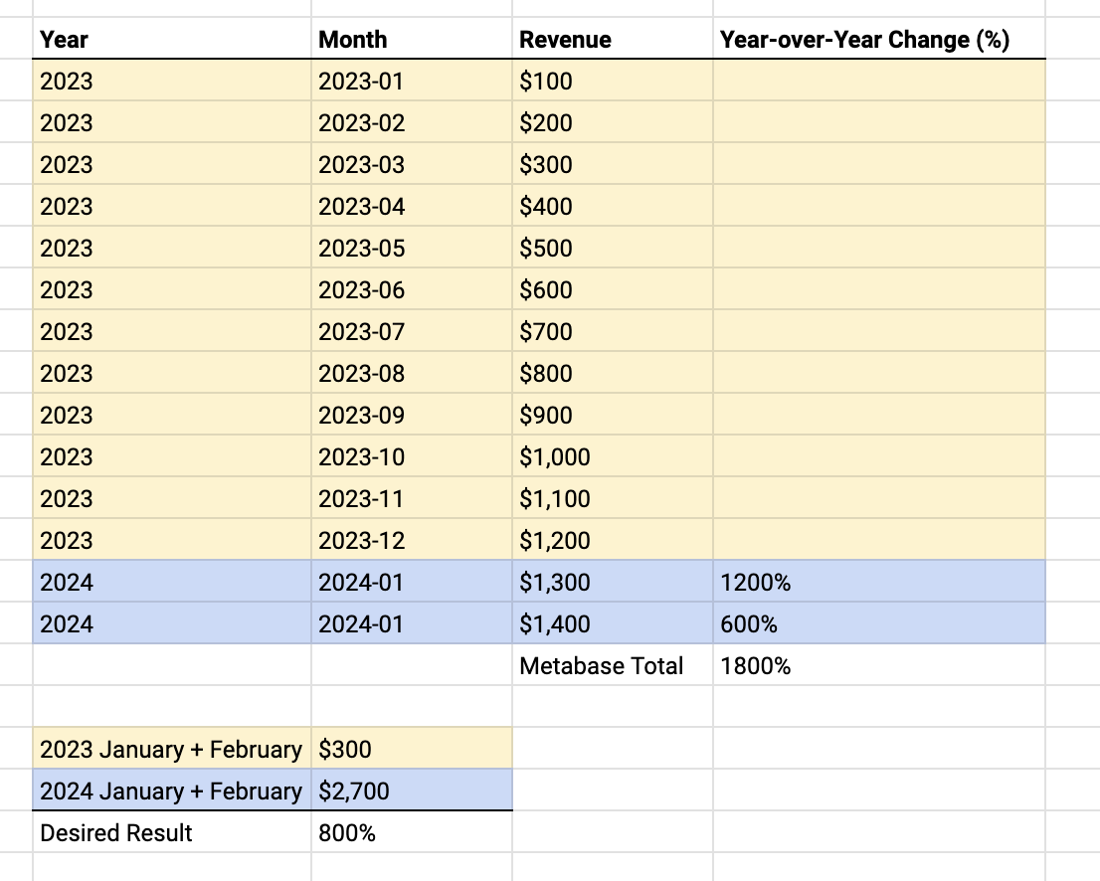
Task: Select the 800% desired result cell
Action: click(x=412, y=832)
